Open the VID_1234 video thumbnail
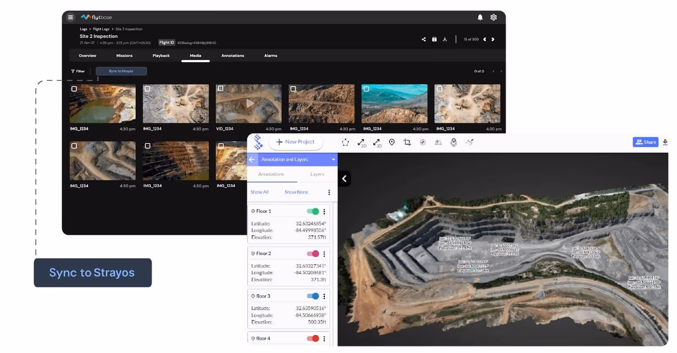 coord(249,104)
